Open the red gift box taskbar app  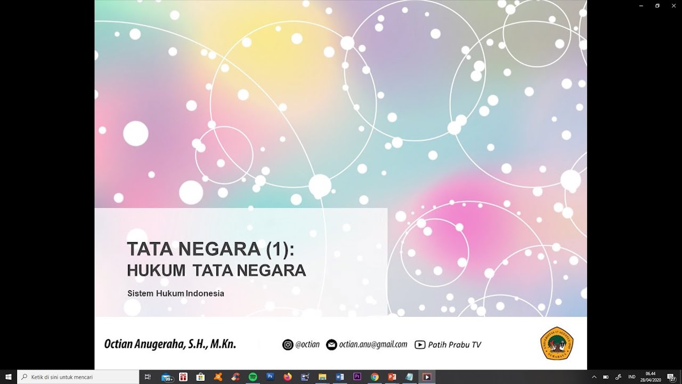pyautogui.click(x=183, y=377)
